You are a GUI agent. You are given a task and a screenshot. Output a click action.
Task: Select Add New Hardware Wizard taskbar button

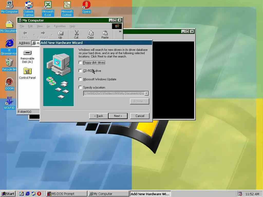[150, 194]
